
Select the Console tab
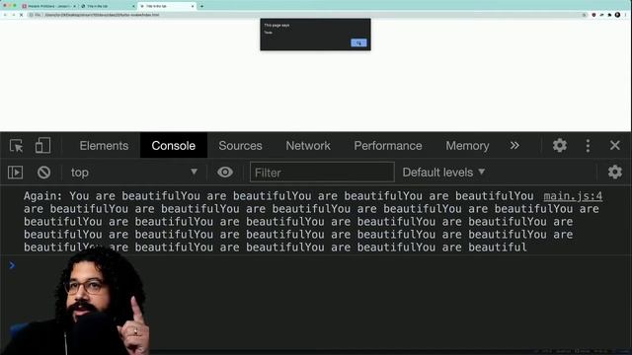174,146
